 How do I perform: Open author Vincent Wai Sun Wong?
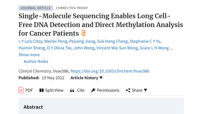point(117,48)
